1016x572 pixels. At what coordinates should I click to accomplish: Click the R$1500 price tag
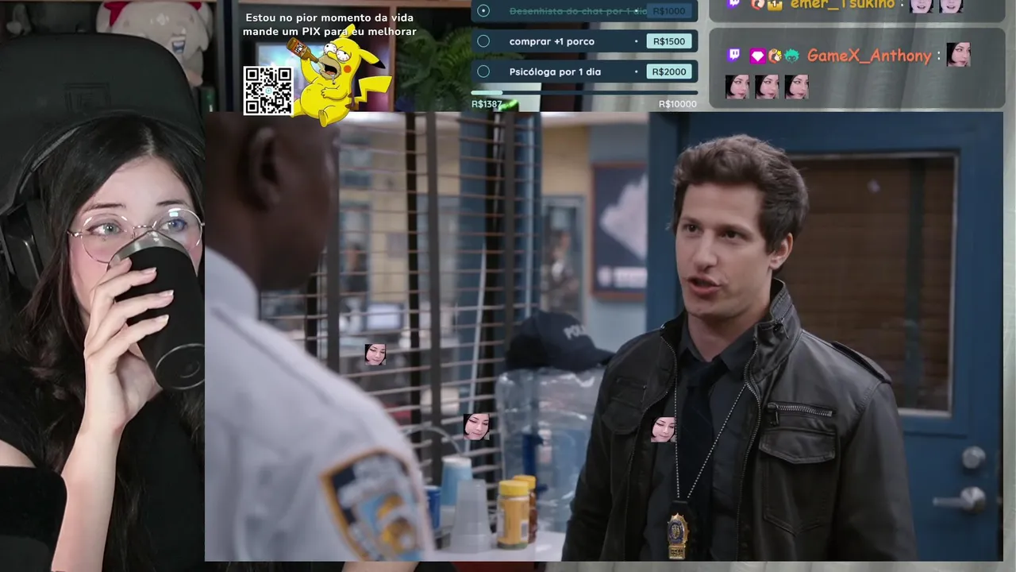tap(668, 41)
